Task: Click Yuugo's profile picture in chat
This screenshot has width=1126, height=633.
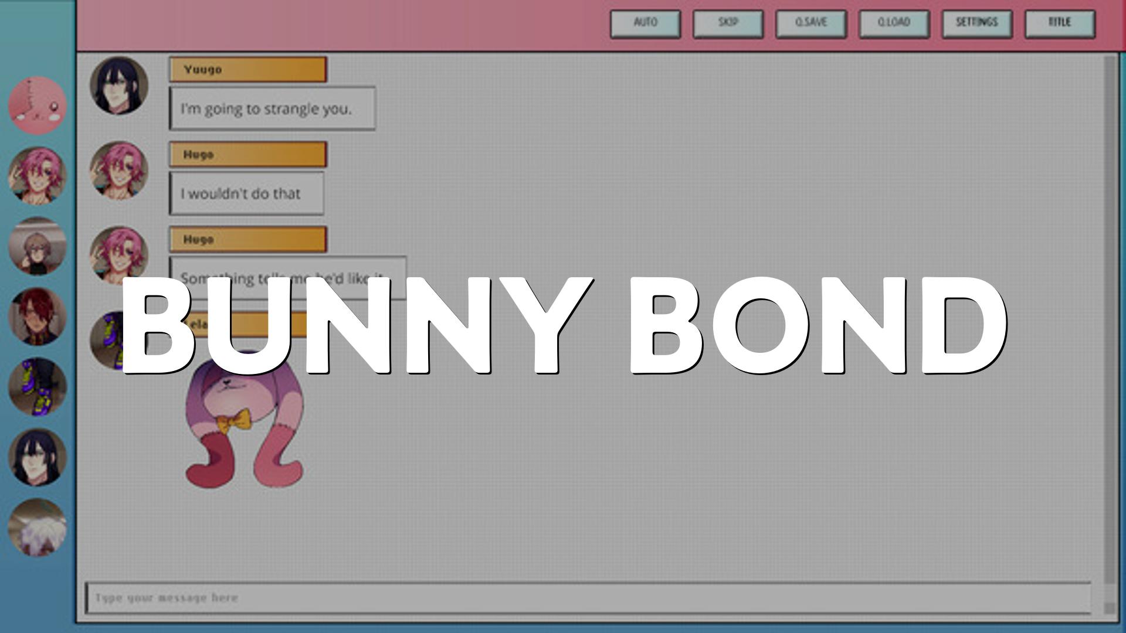Action: point(119,86)
